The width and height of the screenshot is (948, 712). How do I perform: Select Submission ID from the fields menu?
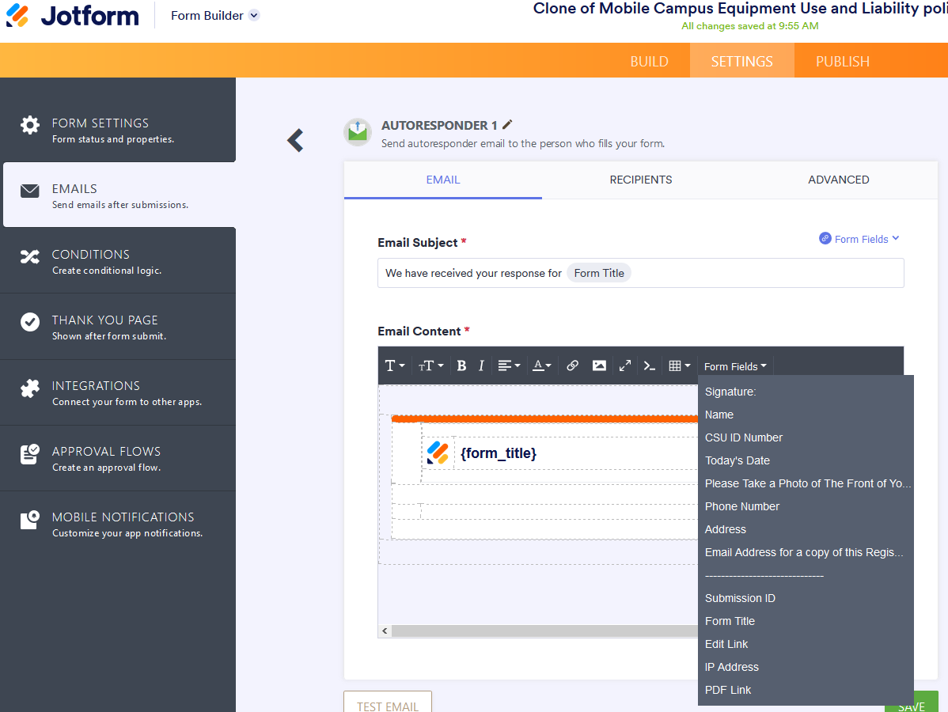[740, 598]
